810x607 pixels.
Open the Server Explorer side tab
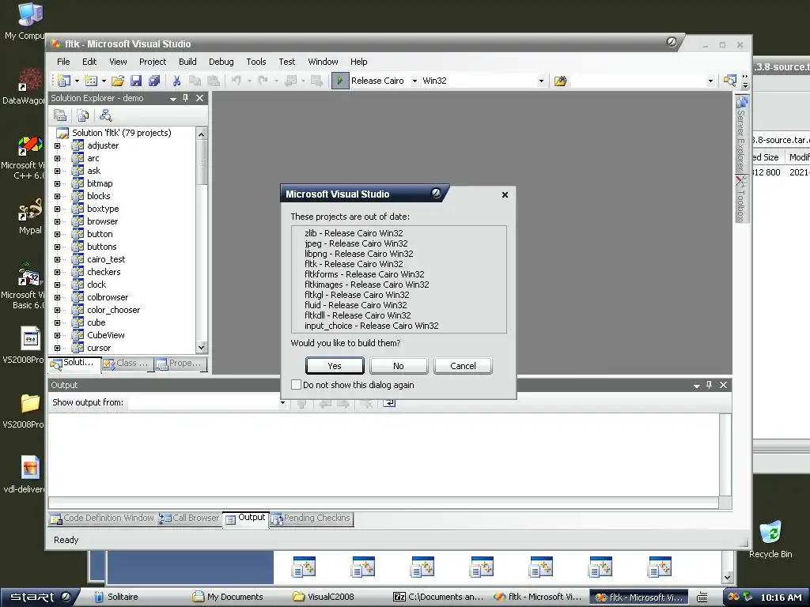point(742,133)
